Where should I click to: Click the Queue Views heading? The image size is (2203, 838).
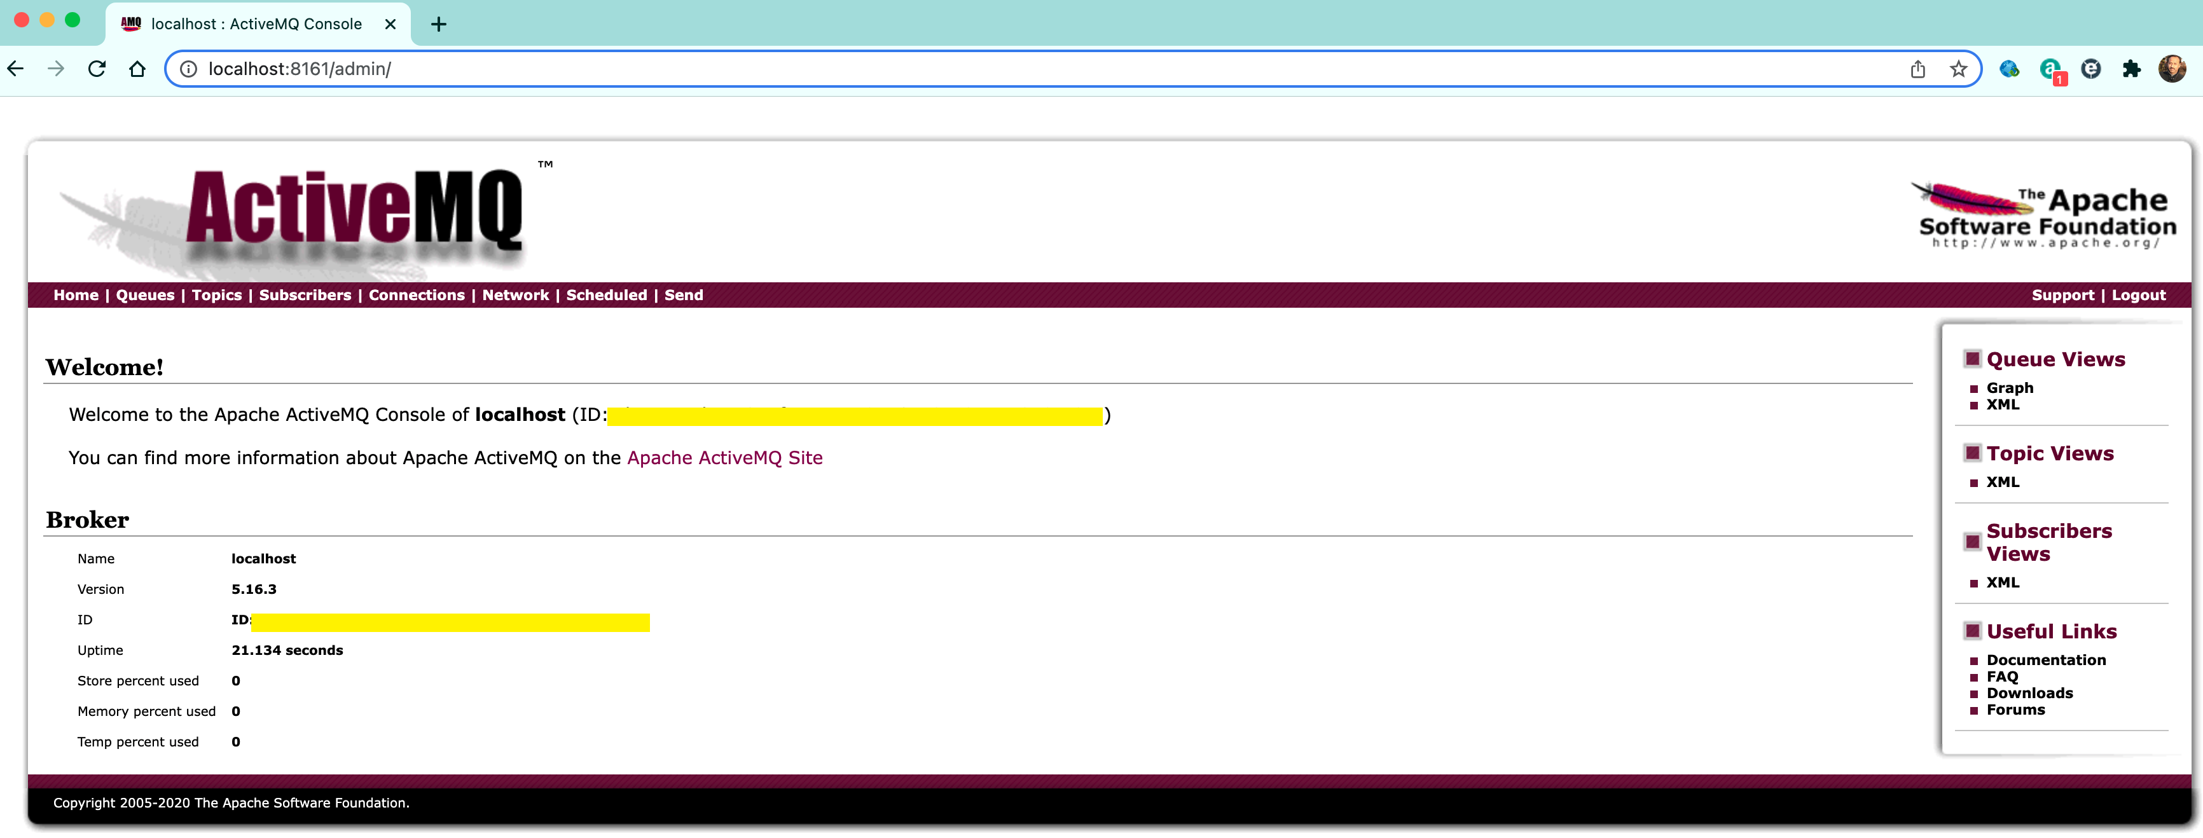pyautogui.click(x=2056, y=359)
